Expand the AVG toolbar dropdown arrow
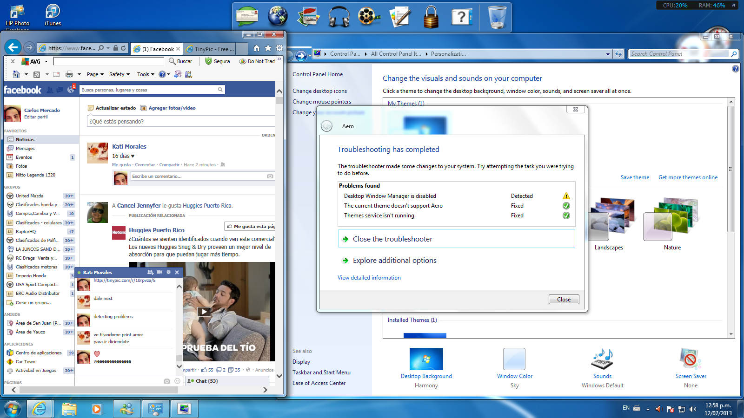The height and width of the screenshot is (418, 744). 46,61
